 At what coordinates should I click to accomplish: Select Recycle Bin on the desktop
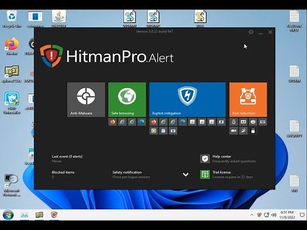(x=12, y=19)
